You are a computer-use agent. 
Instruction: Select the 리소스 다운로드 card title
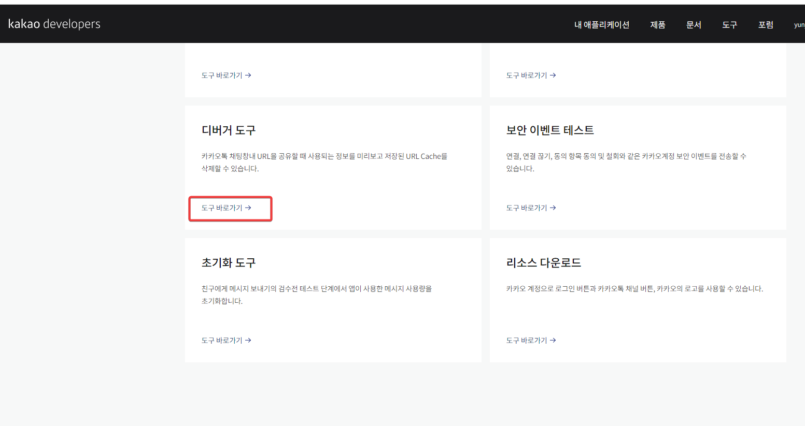(544, 263)
